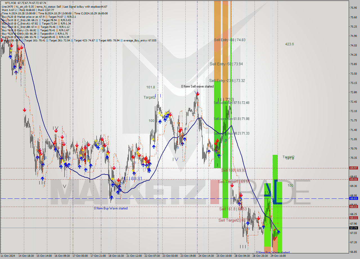The width and height of the screenshot is (360, 259).
Task: Click the '0 New Sell wave started' annotation
Action: pos(197,86)
